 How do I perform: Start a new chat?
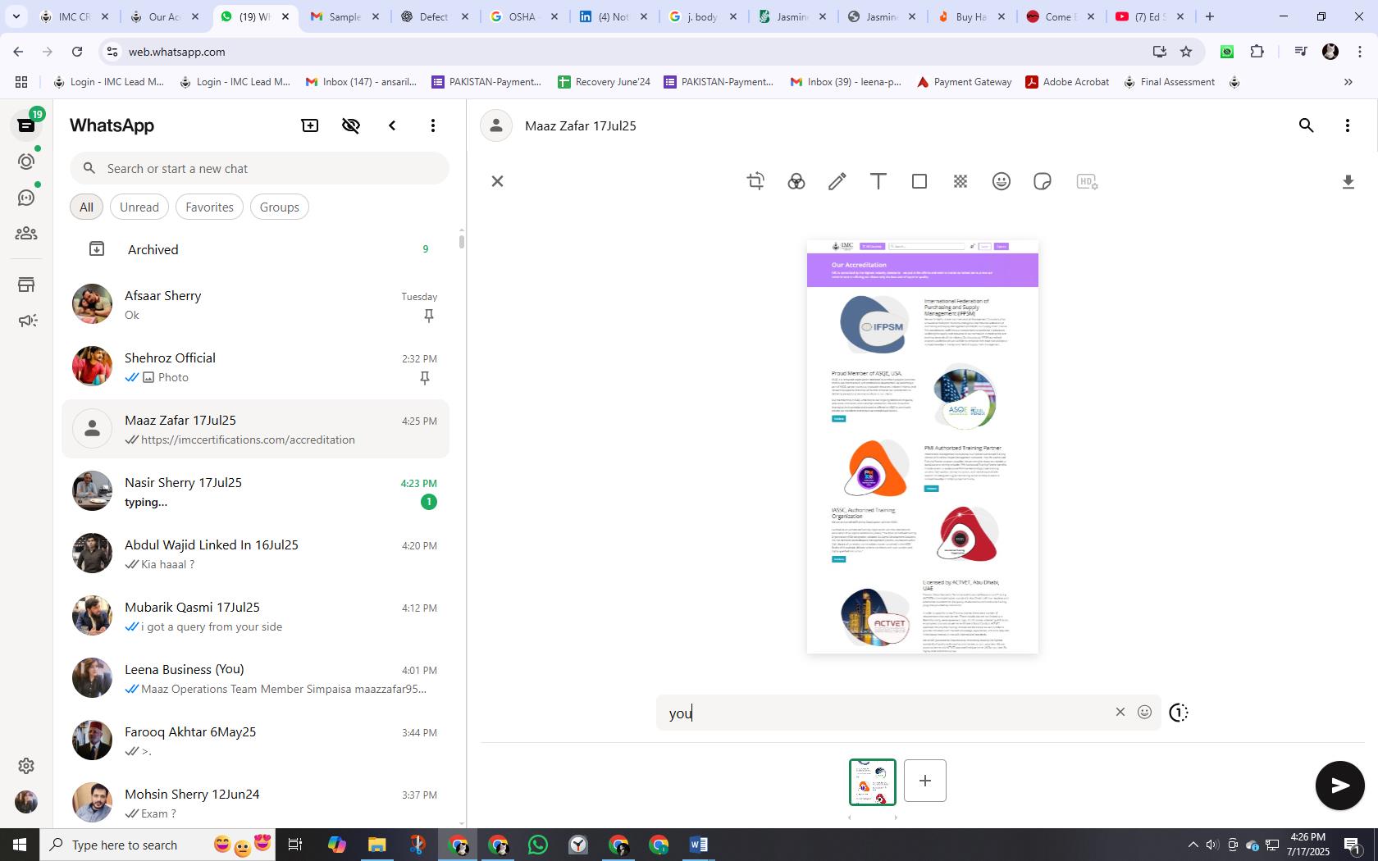[310, 125]
